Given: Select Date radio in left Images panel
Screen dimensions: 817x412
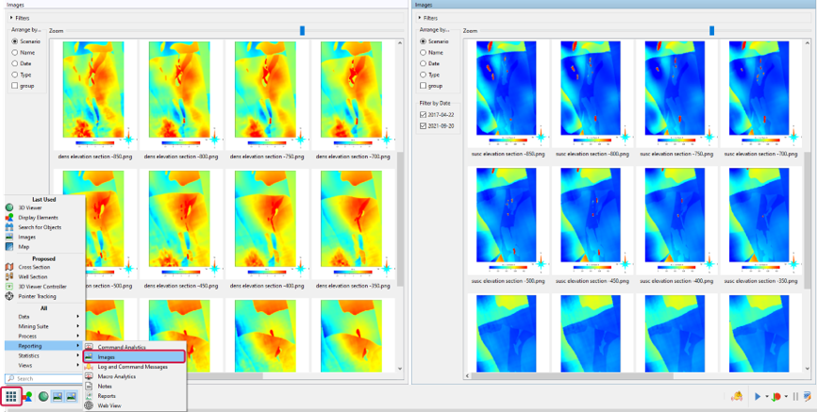Looking at the screenshot, I should click(x=15, y=63).
